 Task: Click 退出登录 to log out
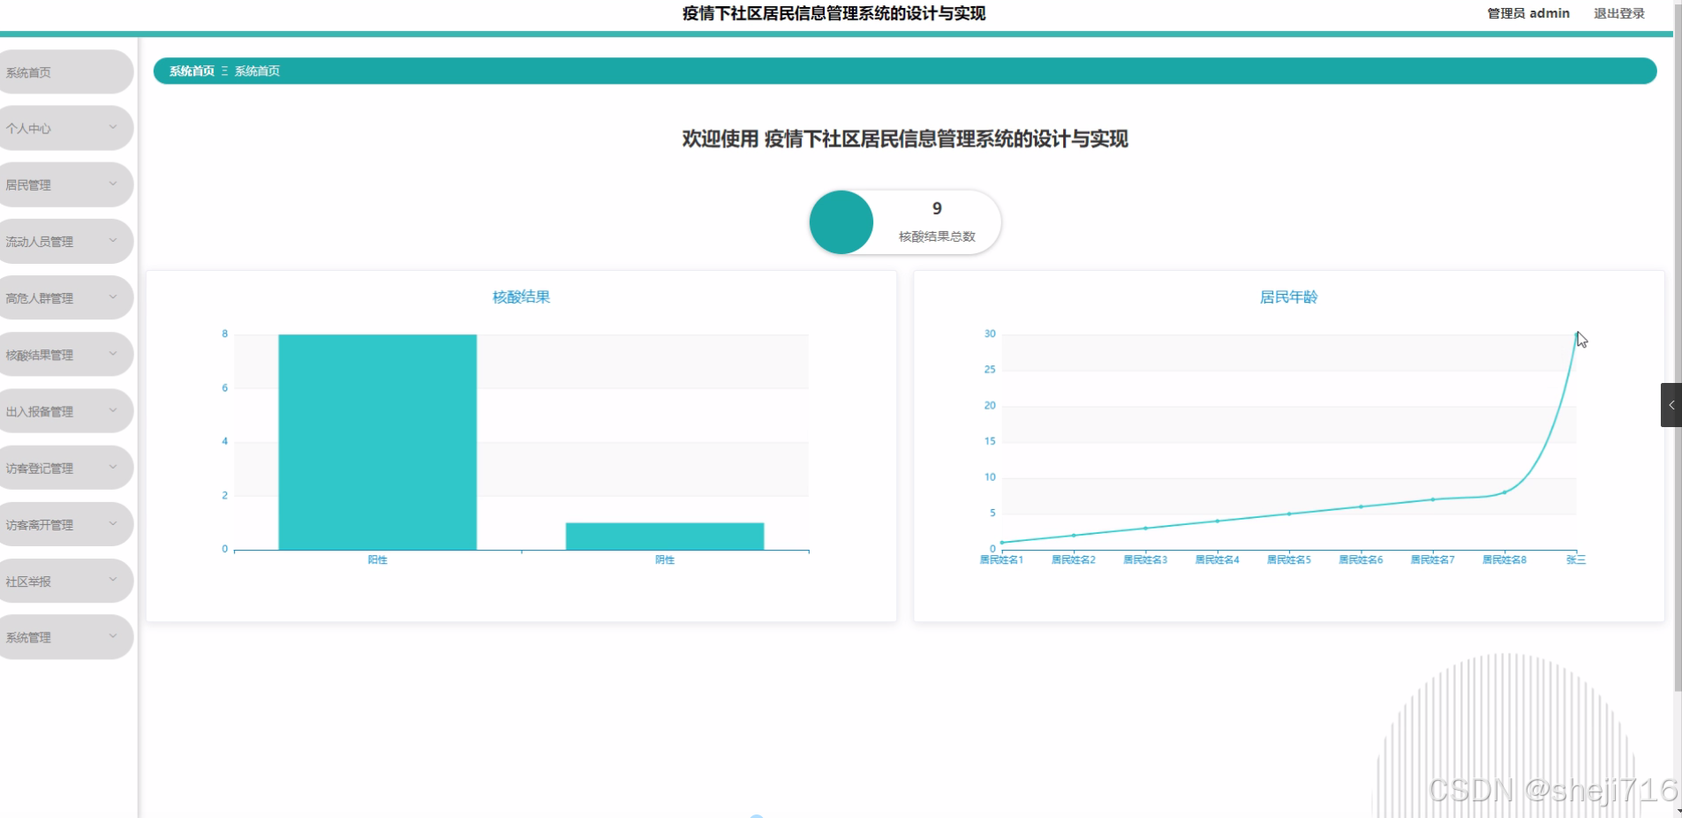pyautogui.click(x=1619, y=12)
